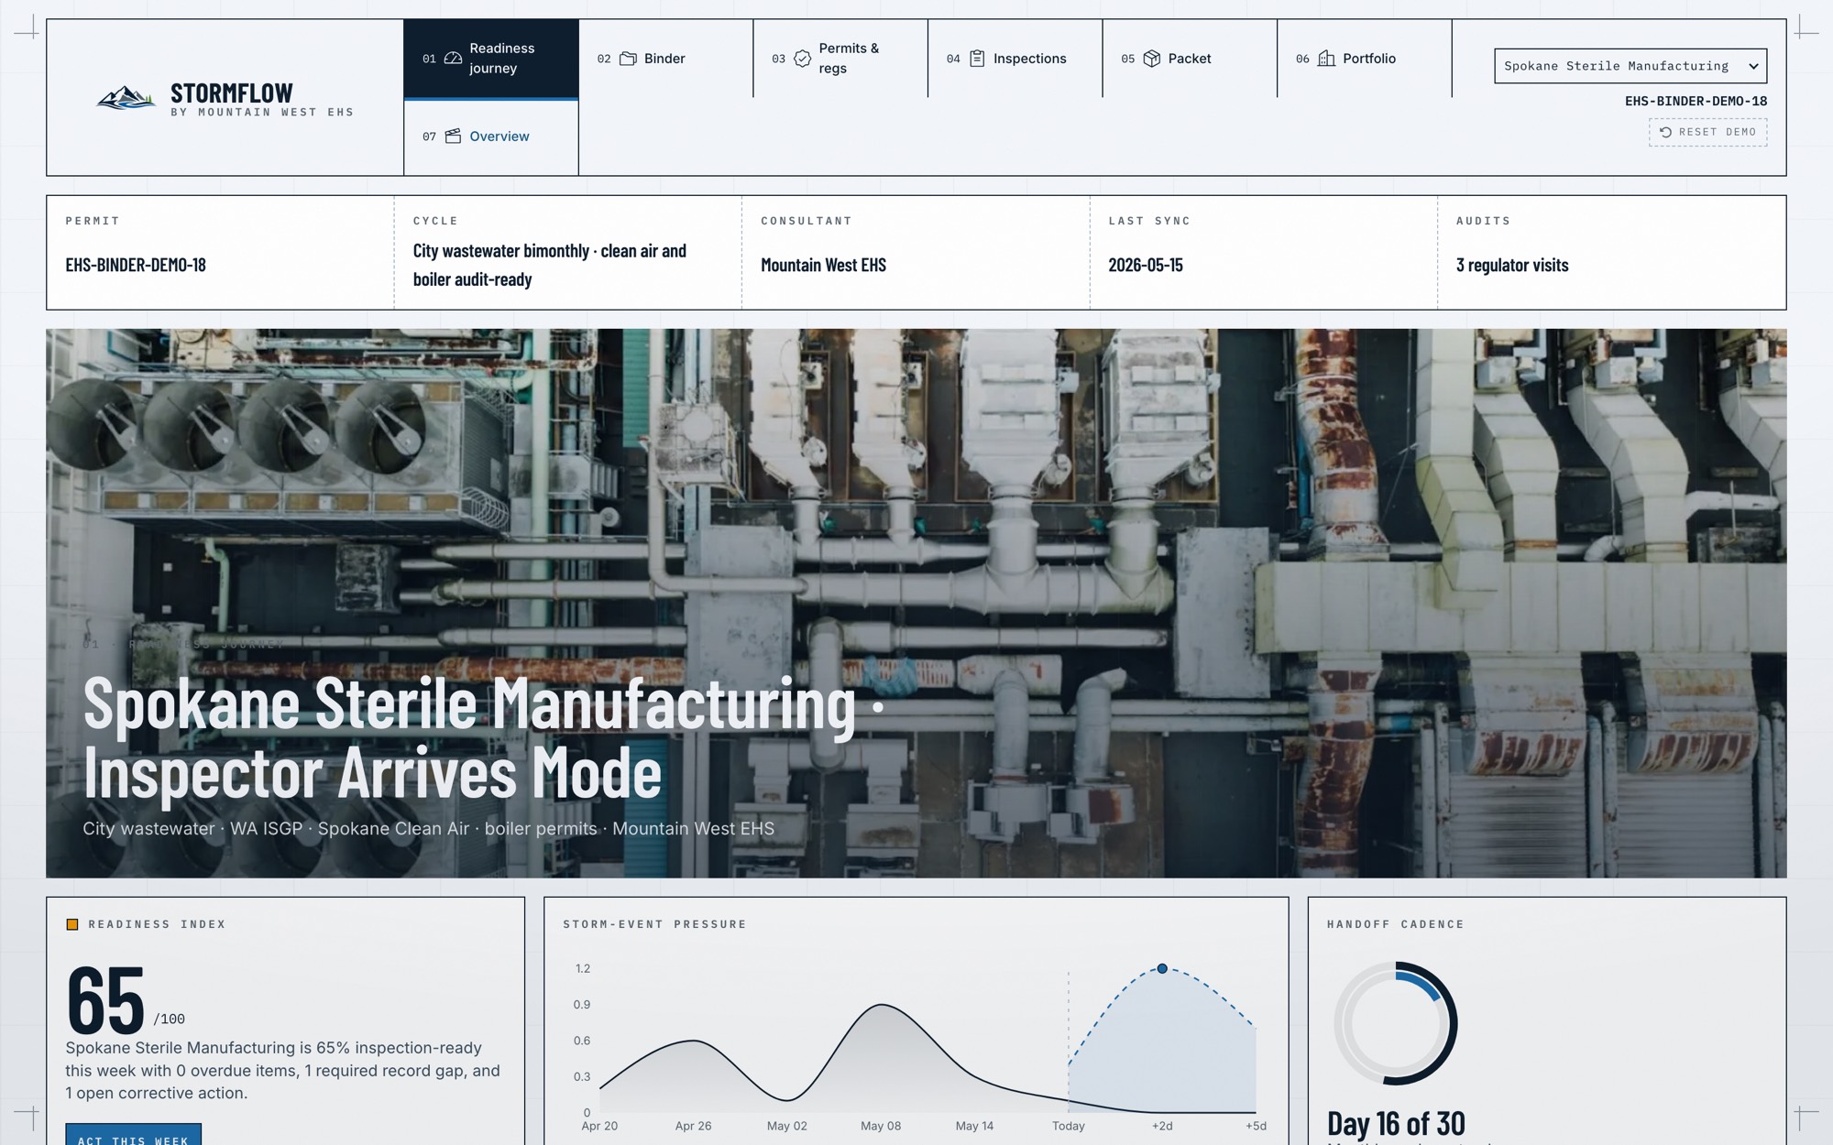Viewport: 1833px width, 1145px height.
Task: Click the Stormflow mountain logo
Action: click(126, 97)
